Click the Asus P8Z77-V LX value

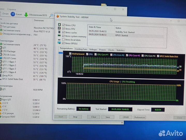pos(42,31)
